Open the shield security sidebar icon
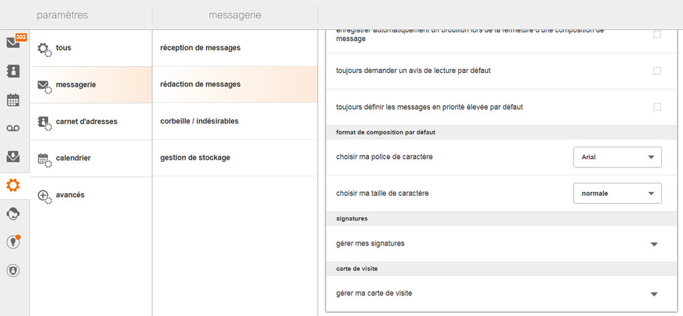The width and height of the screenshot is (683, 316). [13, 270]
